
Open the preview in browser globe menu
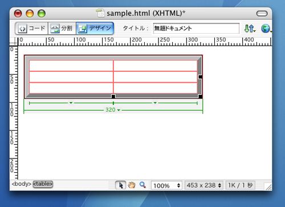click(x=266, y=29)
